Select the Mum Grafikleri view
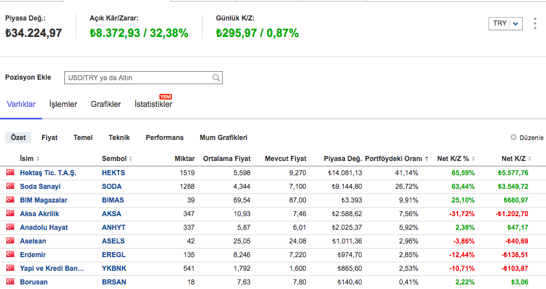The image size is (546, 289). [224, 137]
